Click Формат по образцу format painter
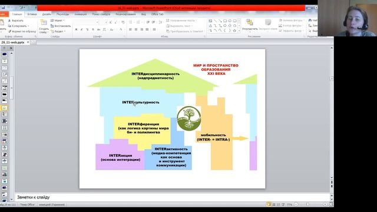This screenshot has height=212, width=377. [x=22, y=31]
